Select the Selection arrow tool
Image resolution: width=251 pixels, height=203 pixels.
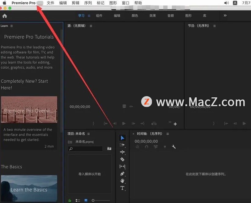(x=122, y=138)
